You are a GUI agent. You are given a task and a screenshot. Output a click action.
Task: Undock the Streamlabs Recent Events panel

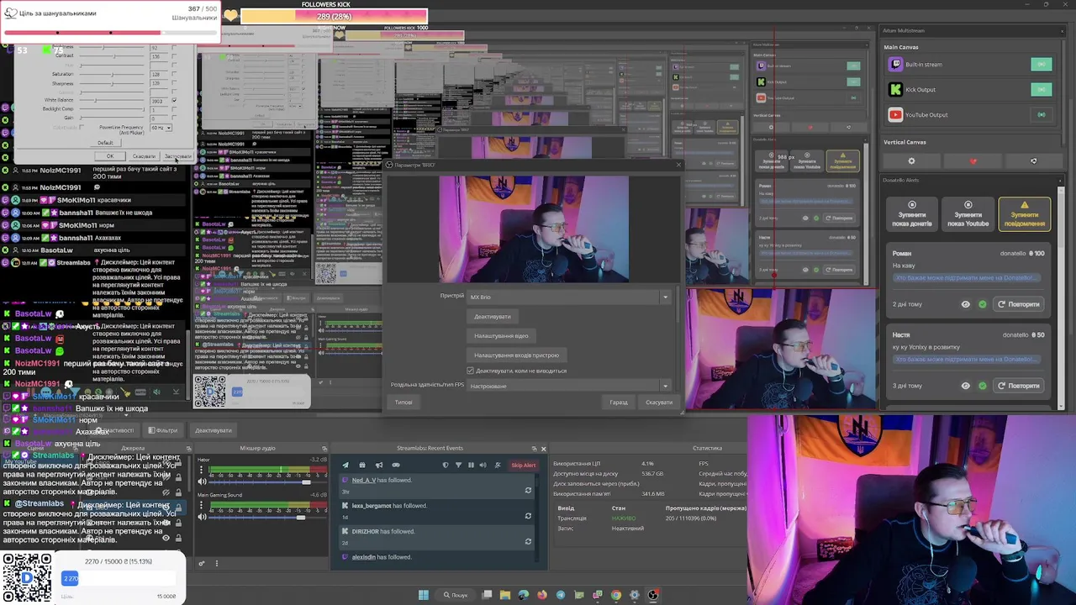pos(534,449)
